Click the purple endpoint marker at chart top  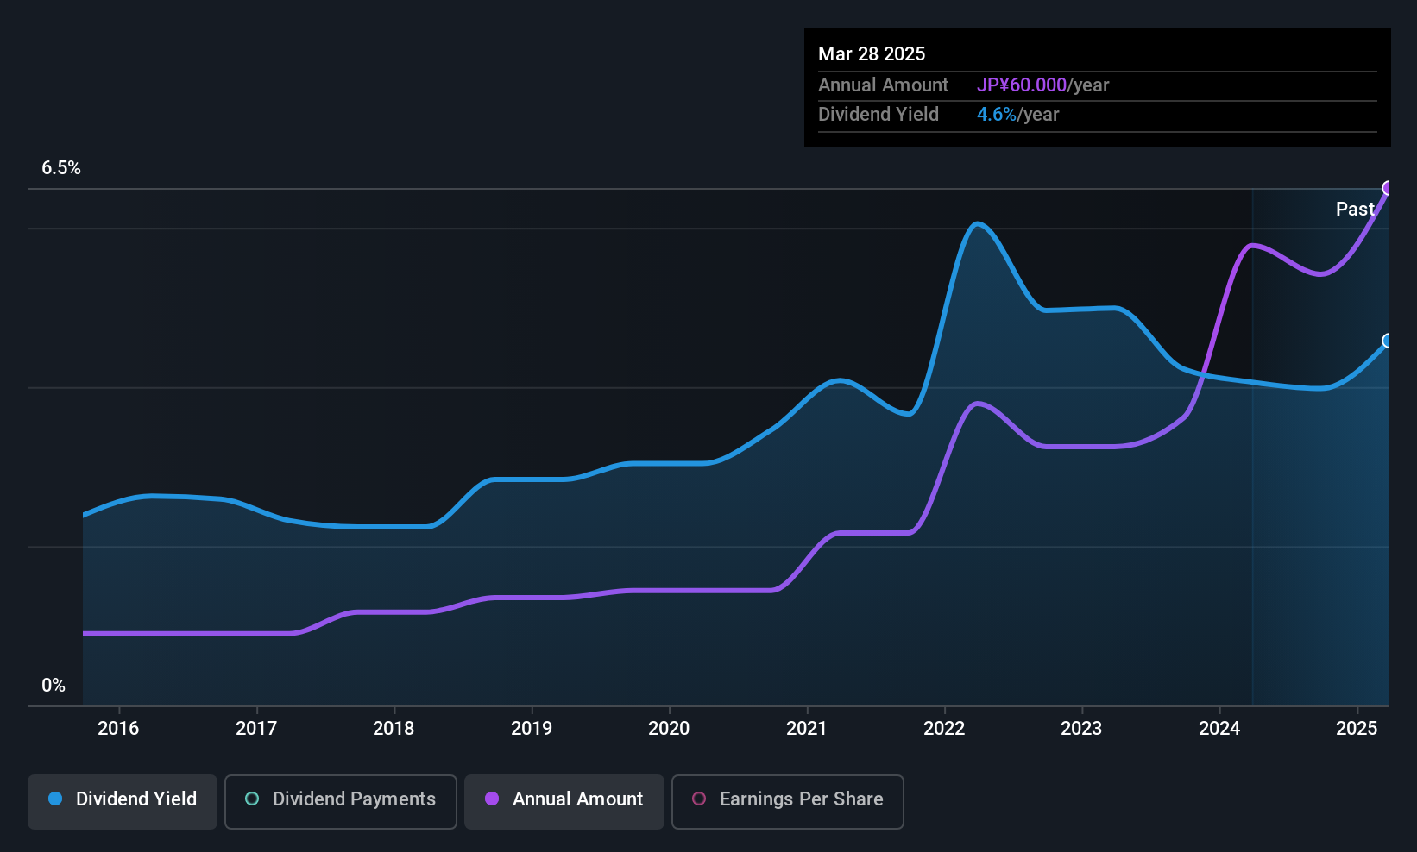click(x=1388, y=188)
